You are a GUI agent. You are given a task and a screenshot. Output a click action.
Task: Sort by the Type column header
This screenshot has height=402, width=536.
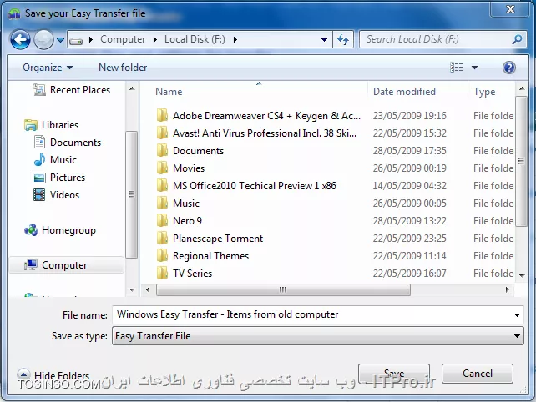tap(484, 92)
